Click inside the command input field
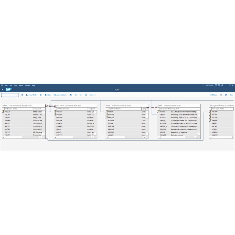This screenshot has width=235, height=235. point(9,95)
